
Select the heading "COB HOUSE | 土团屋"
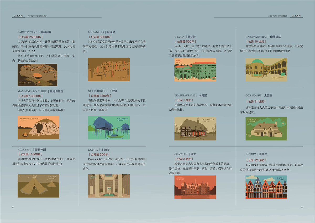[x=259, y=95]
